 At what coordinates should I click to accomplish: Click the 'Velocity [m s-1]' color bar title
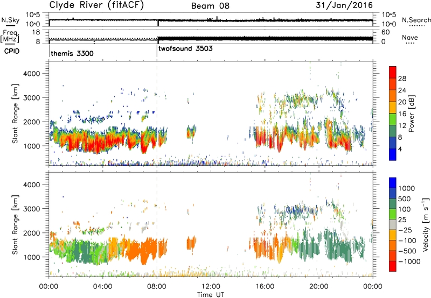point(426,224)
